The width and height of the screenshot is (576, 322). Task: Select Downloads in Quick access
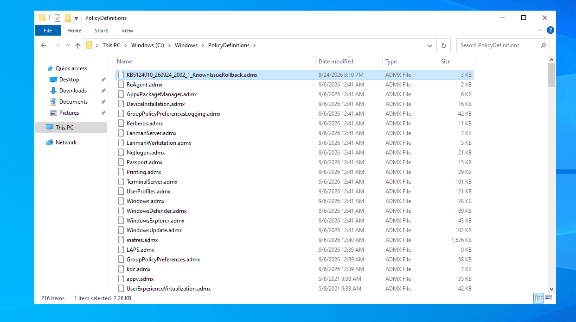click(x=73, y=91)
